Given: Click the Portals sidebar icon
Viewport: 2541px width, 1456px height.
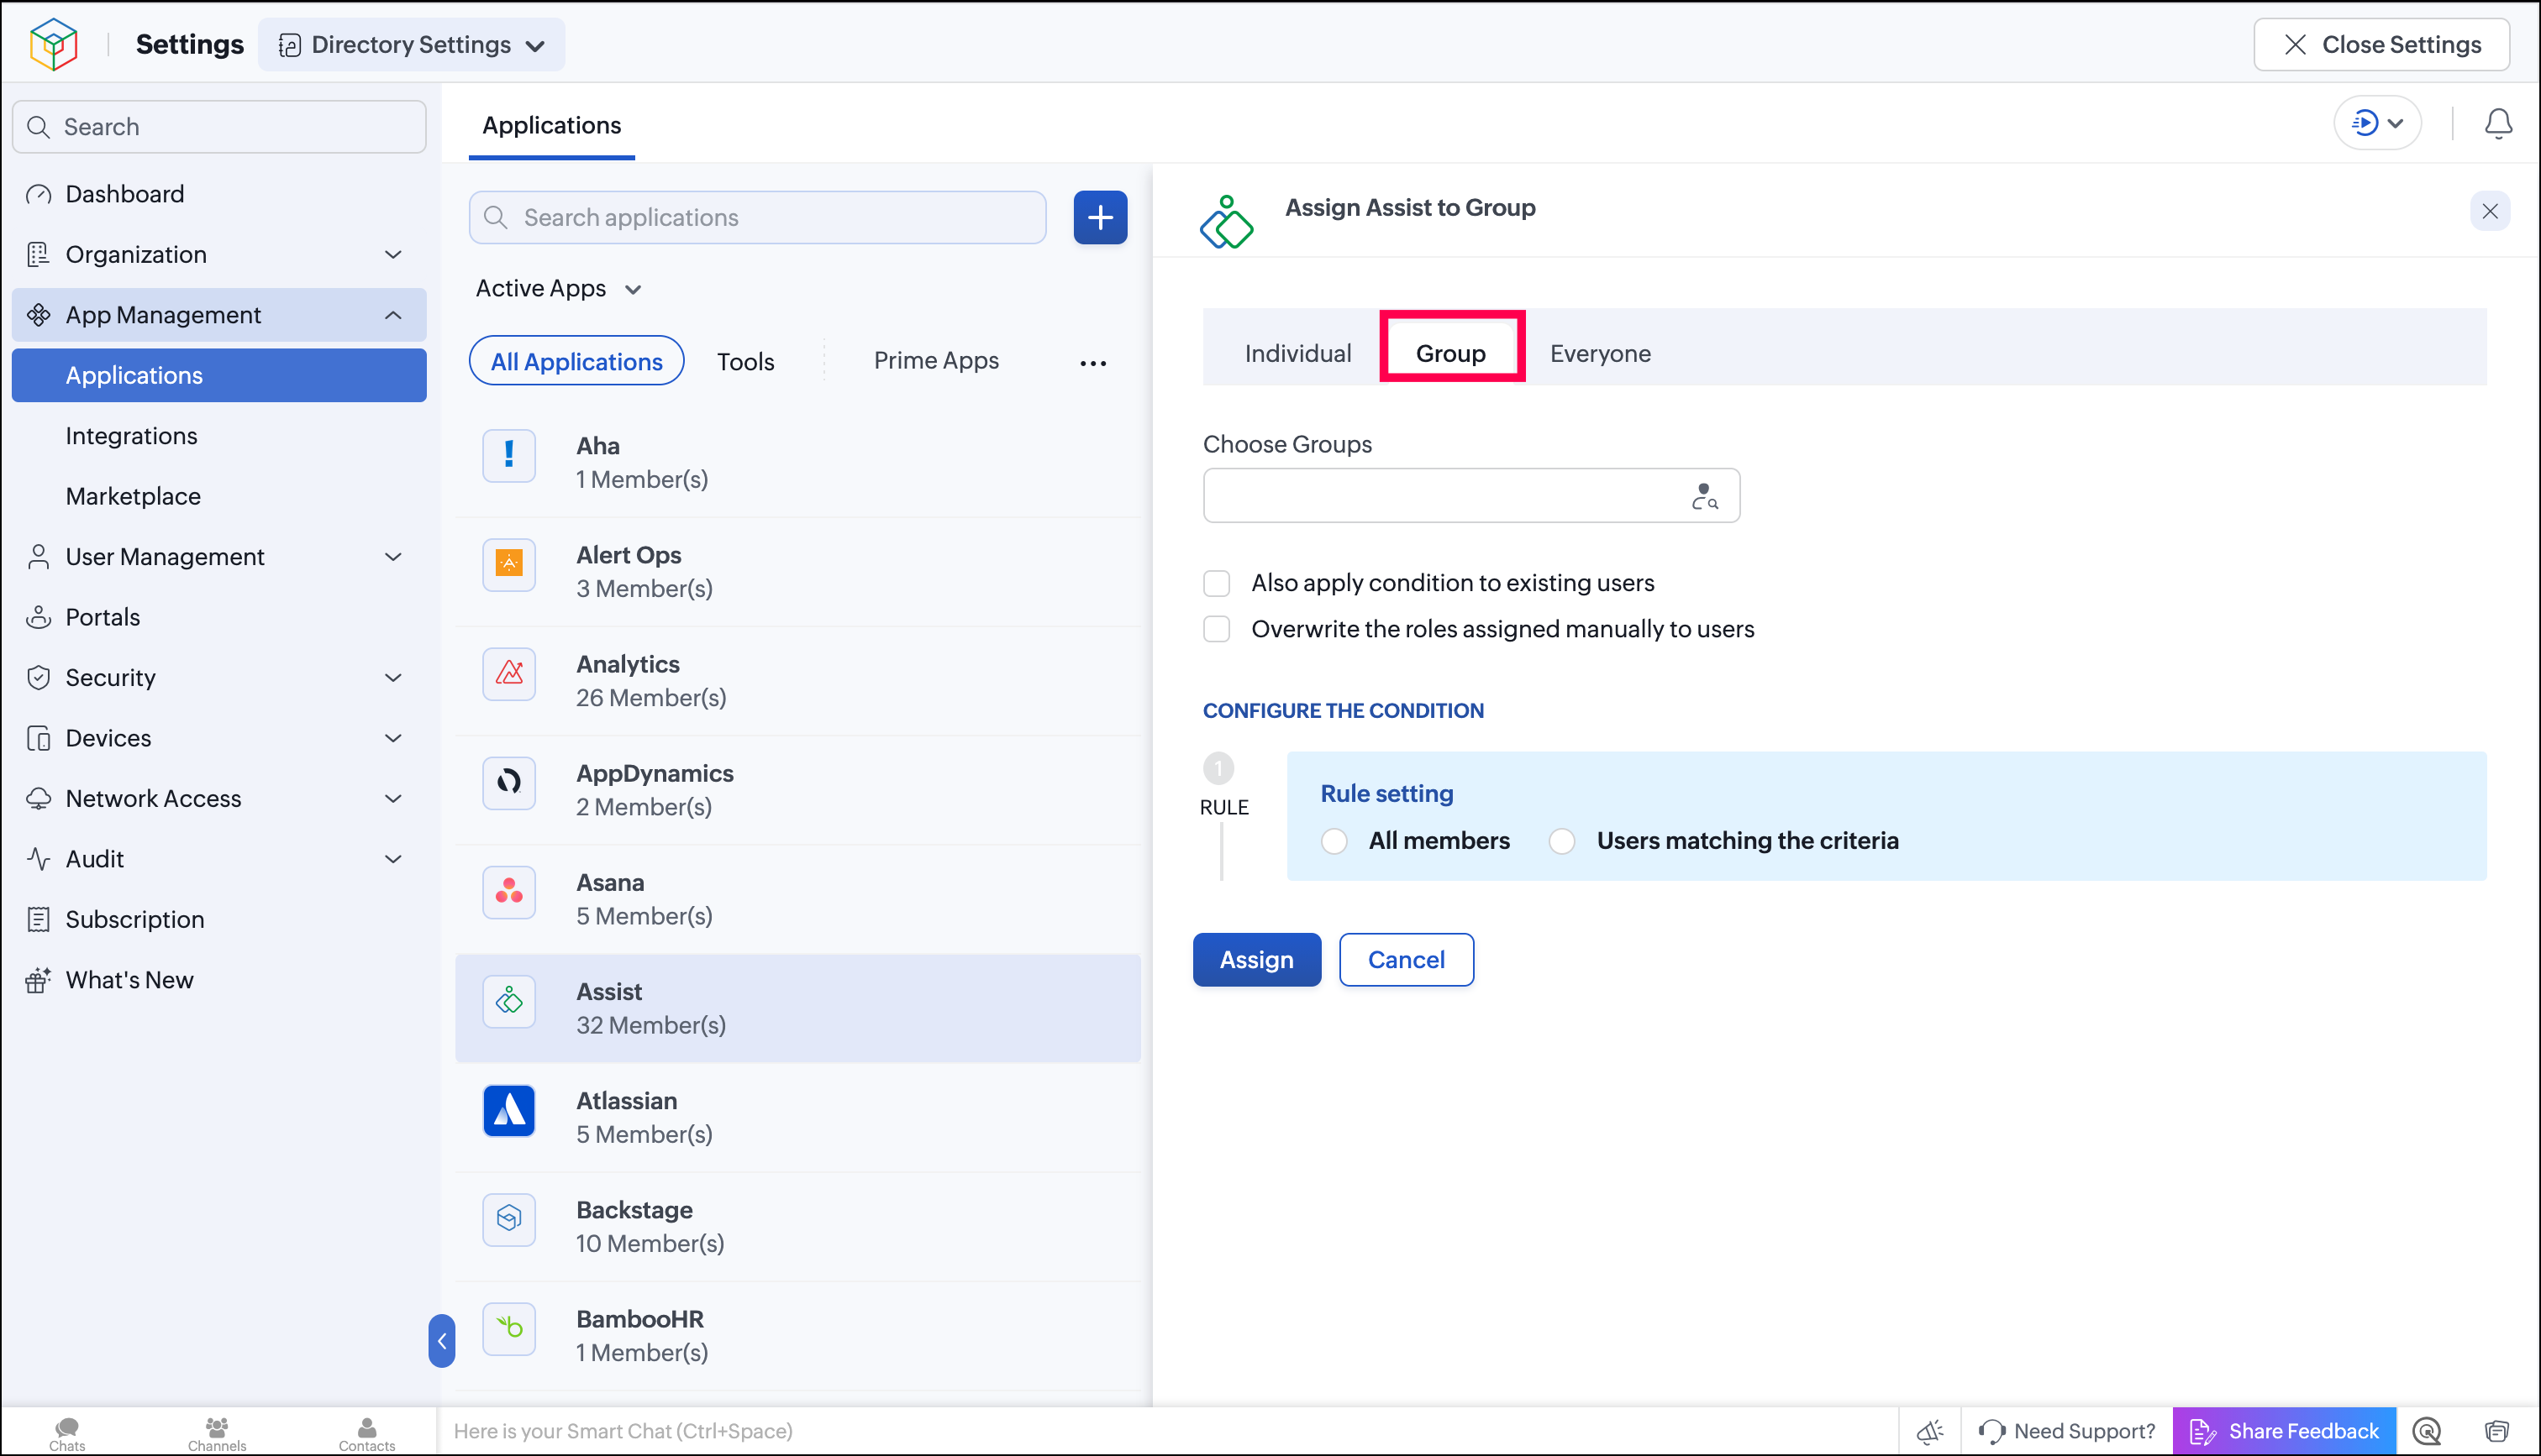Looking at the screenshot, I should (x=38, y=617).
